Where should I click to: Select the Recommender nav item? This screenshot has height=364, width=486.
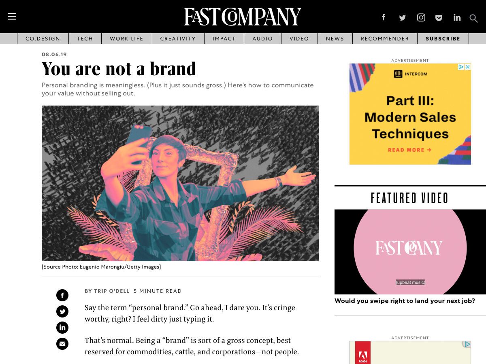click(385, 39)
